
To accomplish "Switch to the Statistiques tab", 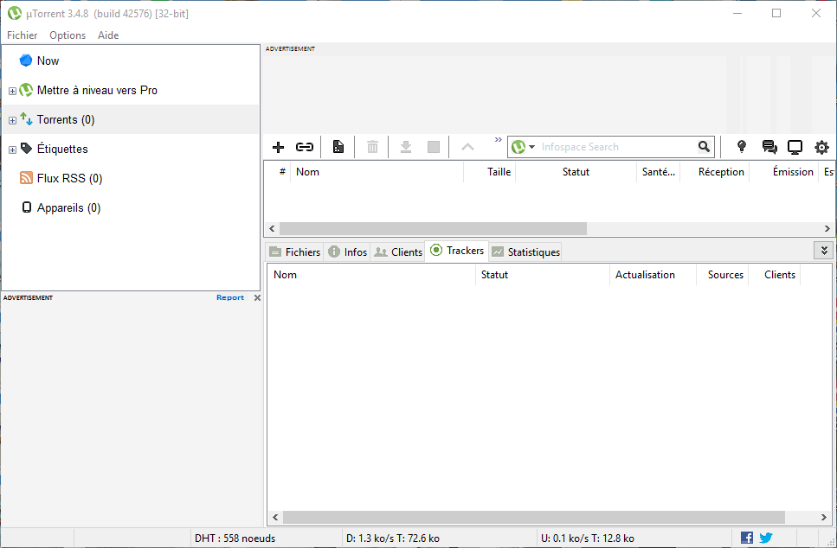I will point(525,252).
